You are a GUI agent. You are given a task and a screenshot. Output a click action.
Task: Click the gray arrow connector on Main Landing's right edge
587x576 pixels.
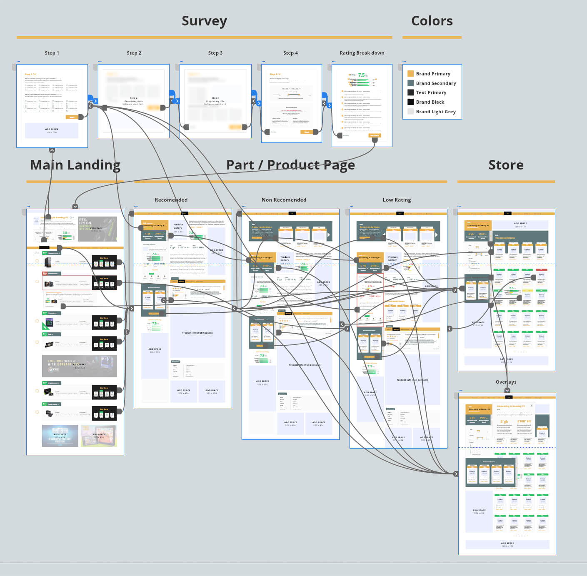tap(132, 309)
